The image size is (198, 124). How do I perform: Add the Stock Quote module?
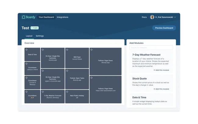click(161, 89)
